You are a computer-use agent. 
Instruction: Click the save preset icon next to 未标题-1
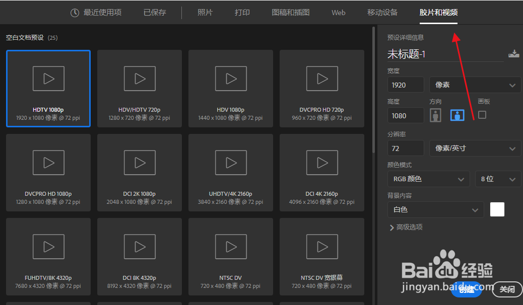coord(513,54)
